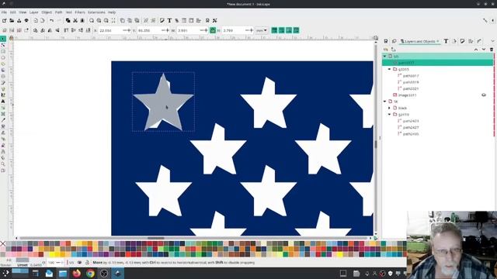Toggle visibility eye of image3311

click(484, 95)
